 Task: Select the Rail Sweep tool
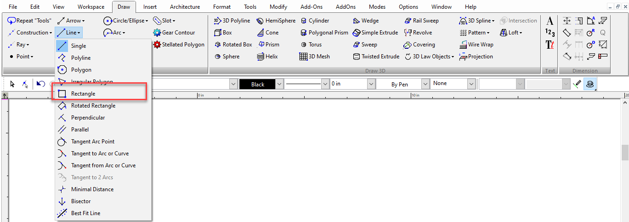coord(422,21)
